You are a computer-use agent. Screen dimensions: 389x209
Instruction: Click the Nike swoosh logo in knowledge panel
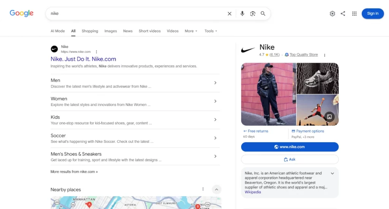[248, 50]
